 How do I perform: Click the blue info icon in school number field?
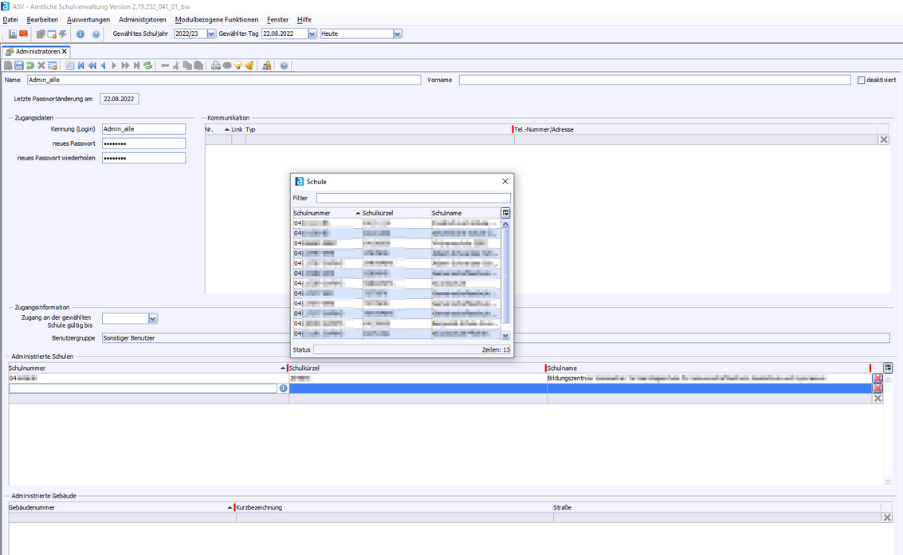pyautogui.click(x=283, y=388)
